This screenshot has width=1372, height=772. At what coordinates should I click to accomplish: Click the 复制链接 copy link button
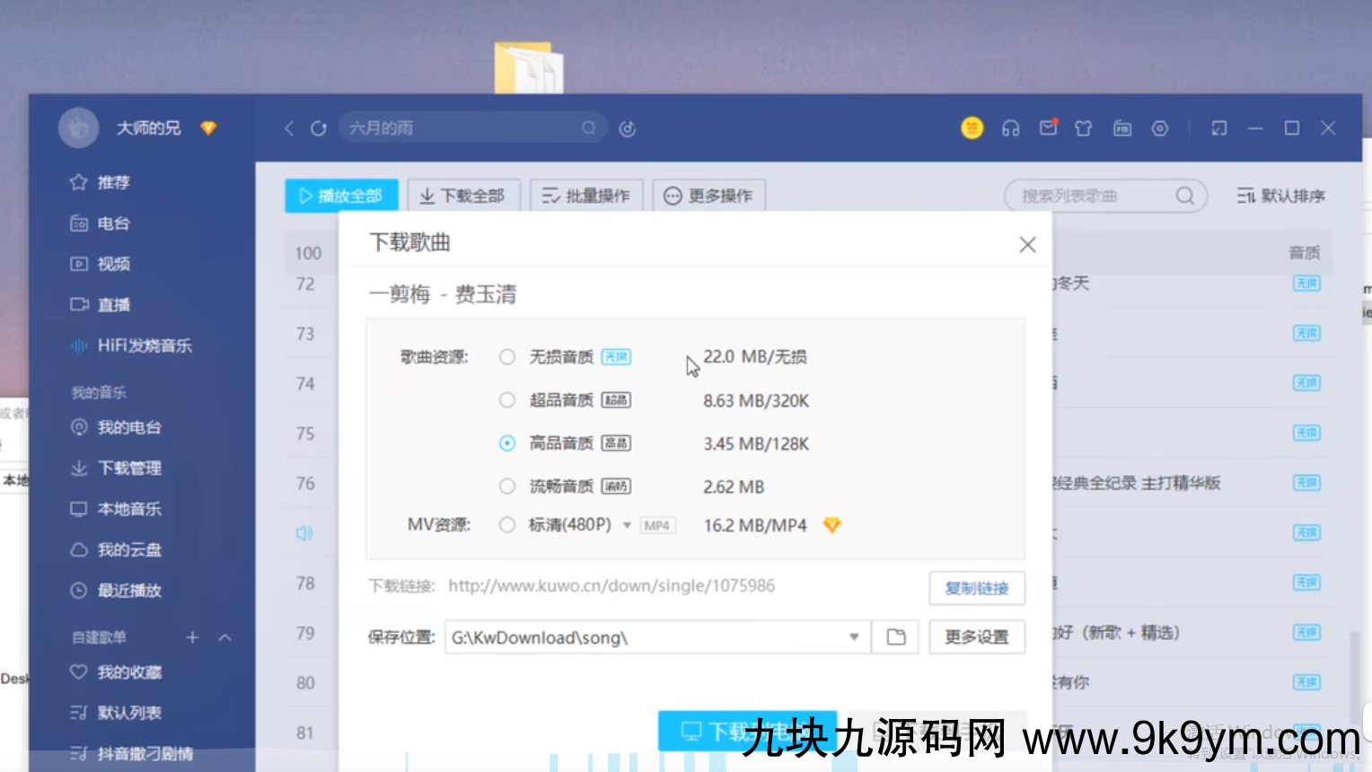976,588
